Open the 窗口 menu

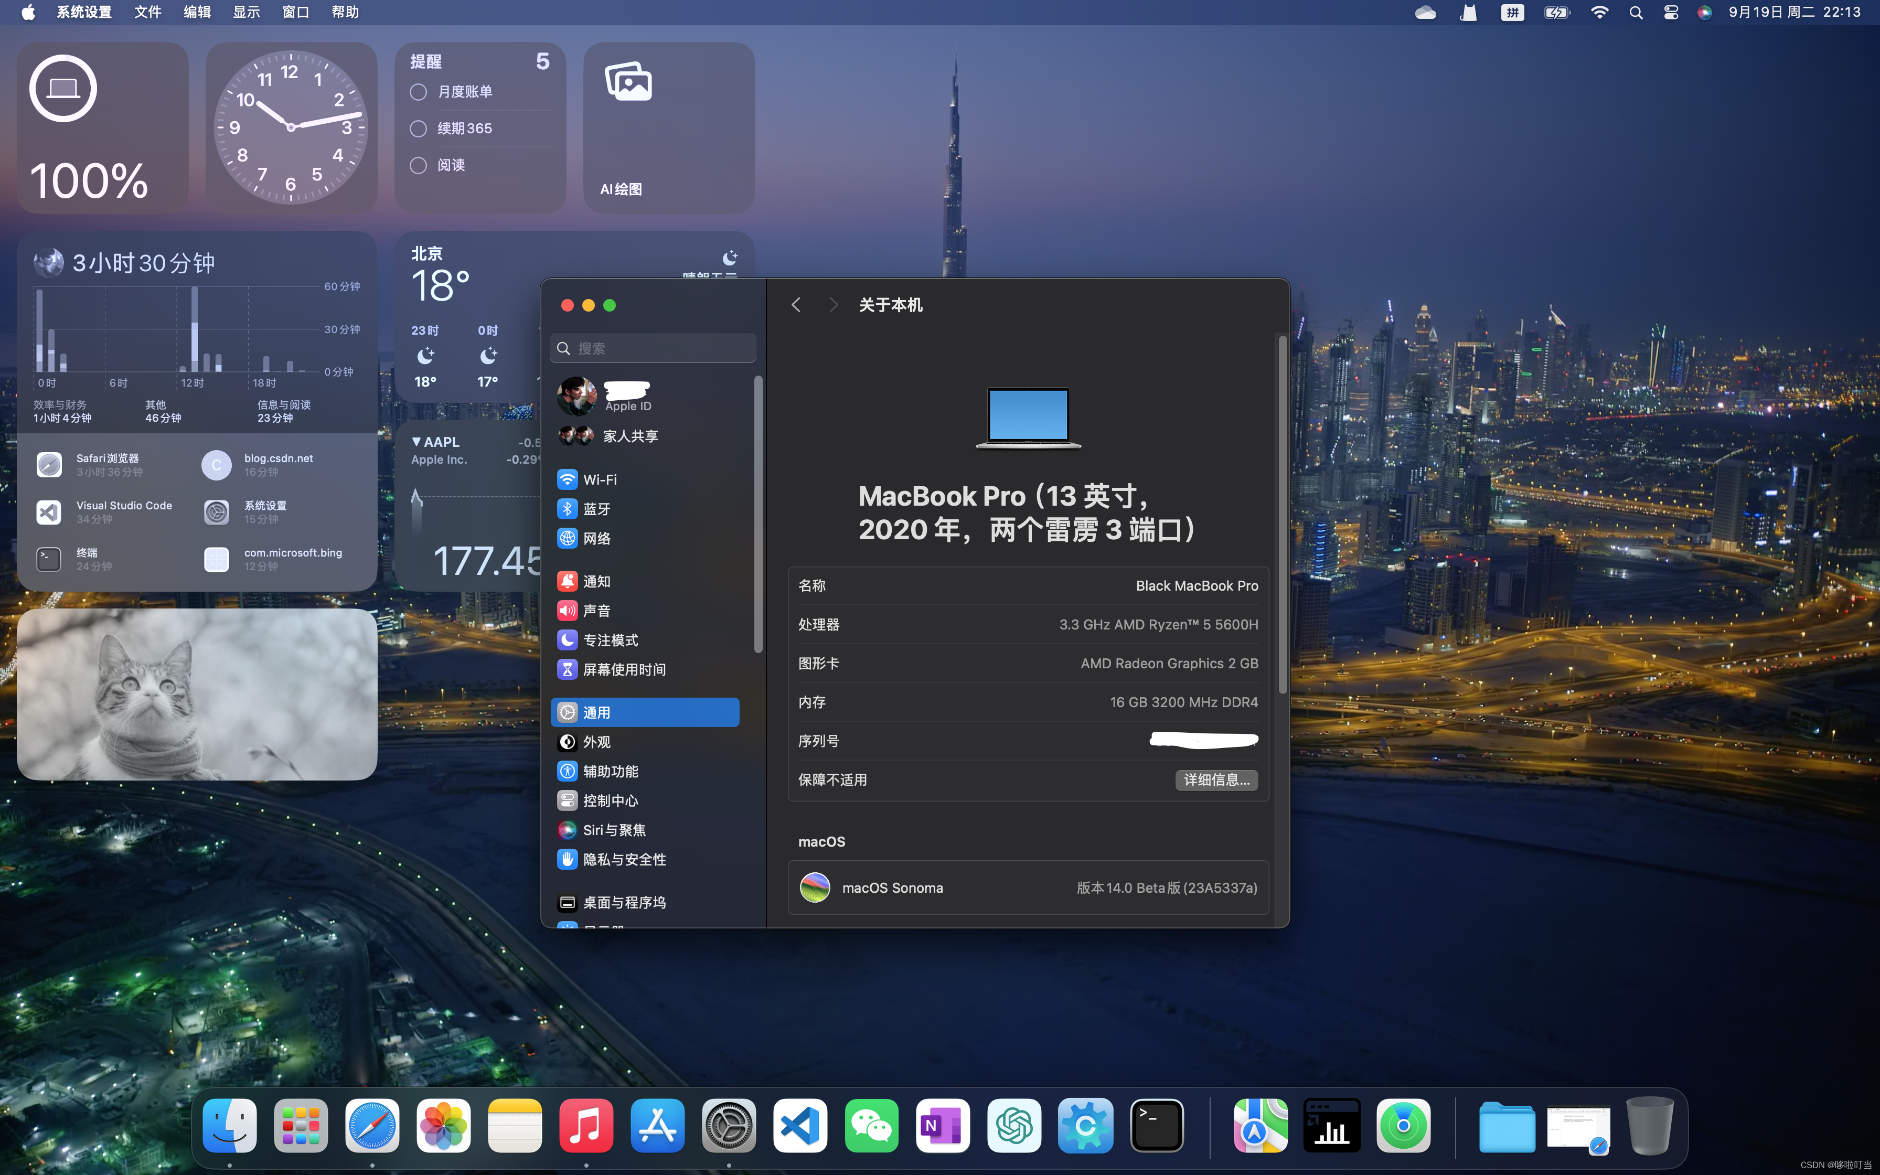pyautogui.click(x=295, y=13)
